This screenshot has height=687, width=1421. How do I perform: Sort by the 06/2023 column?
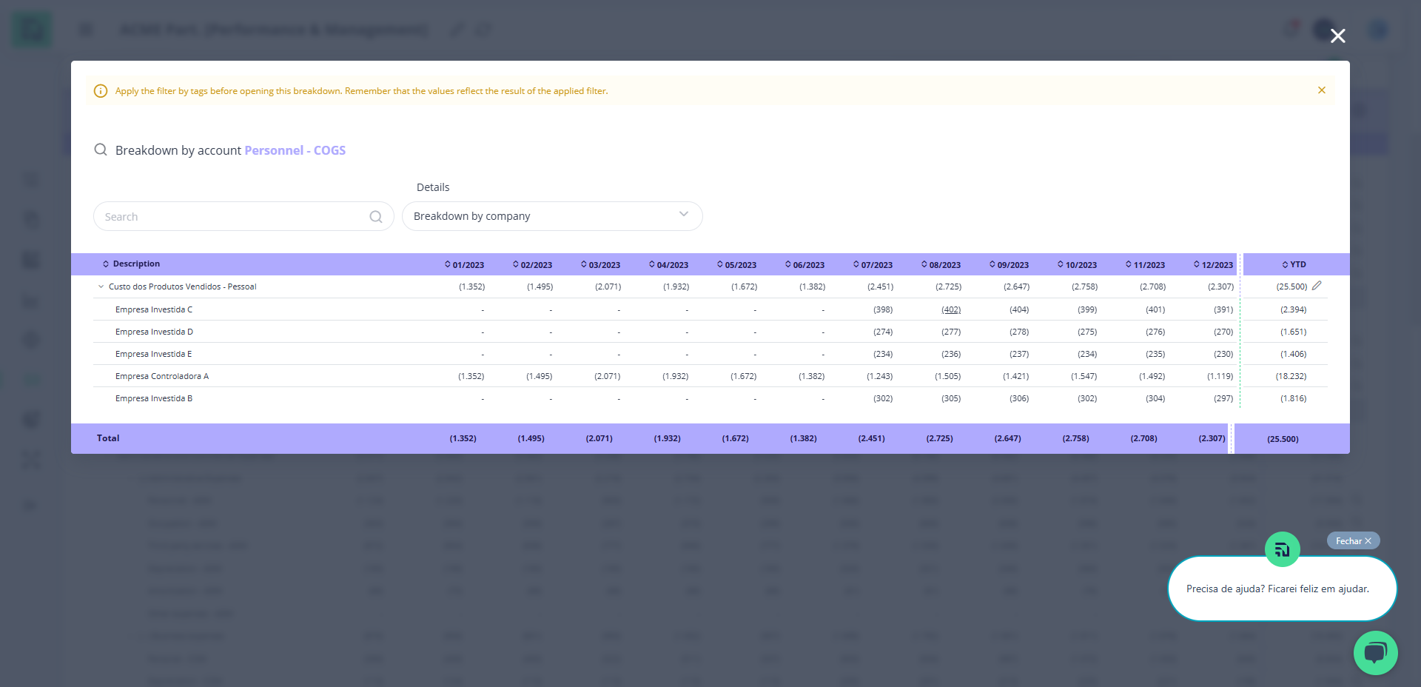pos(804,264)
